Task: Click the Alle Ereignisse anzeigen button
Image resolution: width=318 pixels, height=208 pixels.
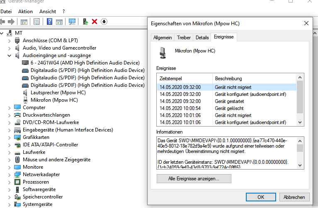Action: [x=194, y=179]
